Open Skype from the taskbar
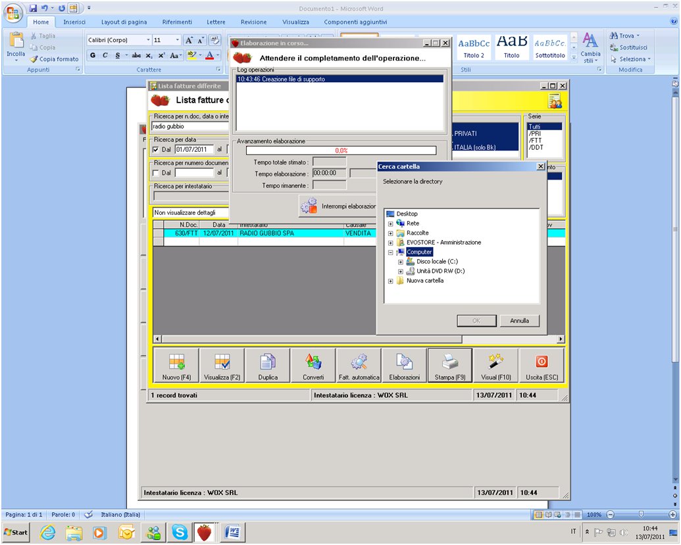The height and width of the screenshot is (545, 681). (x=180, y=533)
